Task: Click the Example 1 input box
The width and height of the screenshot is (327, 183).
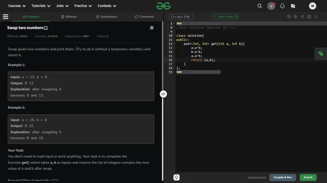Action: coord(81,86)
